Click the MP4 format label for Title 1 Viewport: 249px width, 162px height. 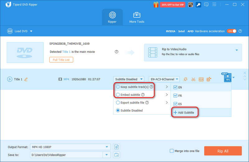(66, 79)
